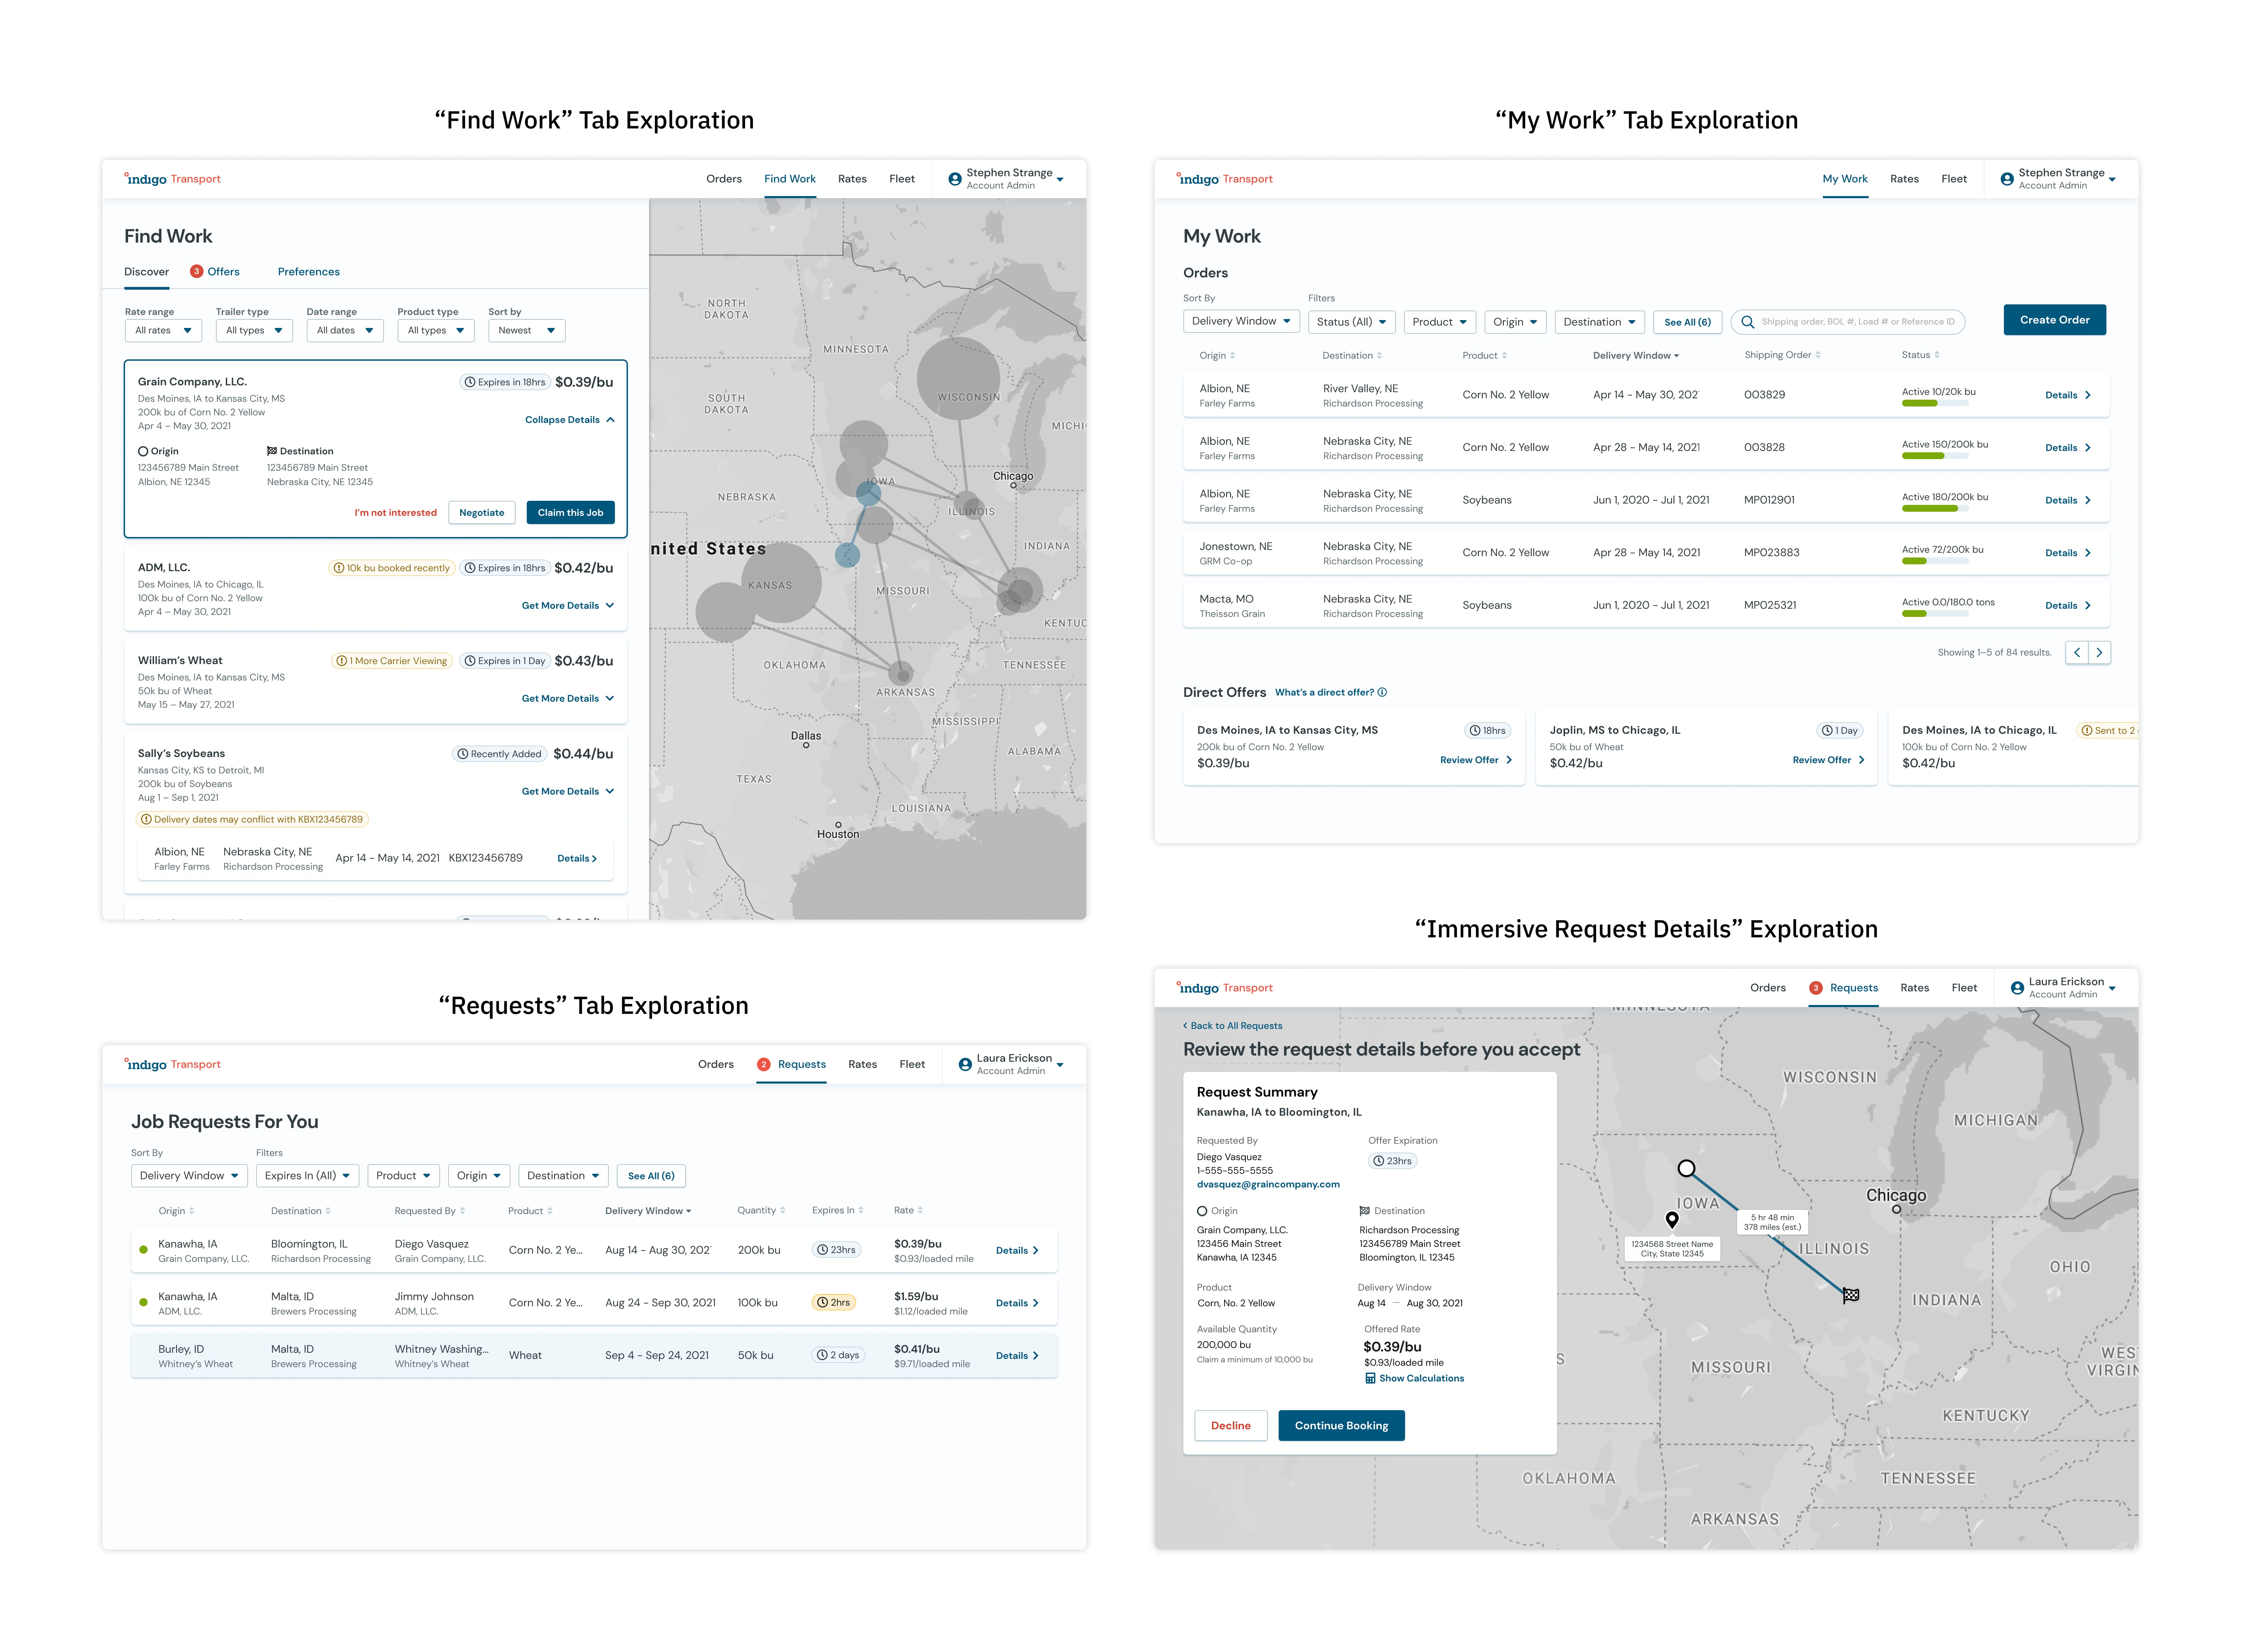The width and height of the screenshot is (2241, 1652).
Task: Click Back to All Requests link
Action: pyautogui.click(x=1232, y=1026)
